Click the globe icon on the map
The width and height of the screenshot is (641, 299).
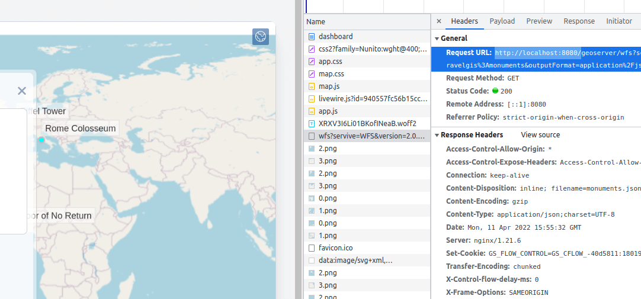[260, 37]
